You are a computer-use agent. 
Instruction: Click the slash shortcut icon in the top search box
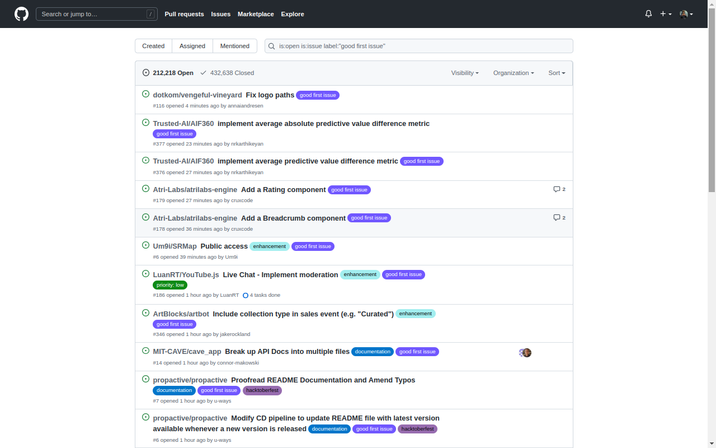coord(150,13)
